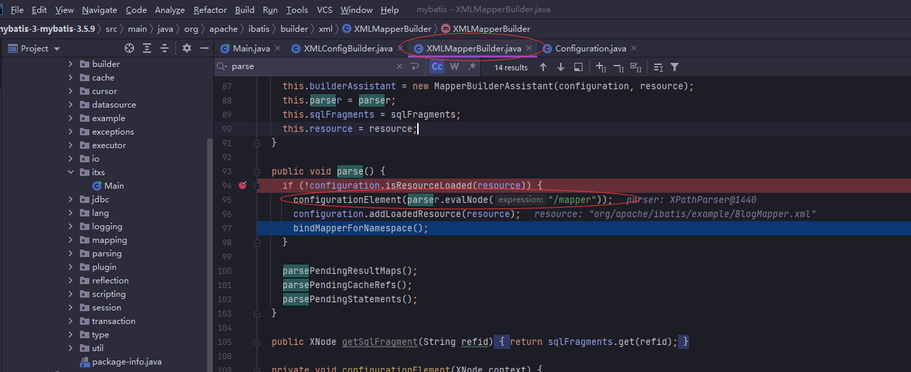This screenshot has width=911, height=372.
Task: Click the search-in-selection icon
Action: click(x=578, y=67)
